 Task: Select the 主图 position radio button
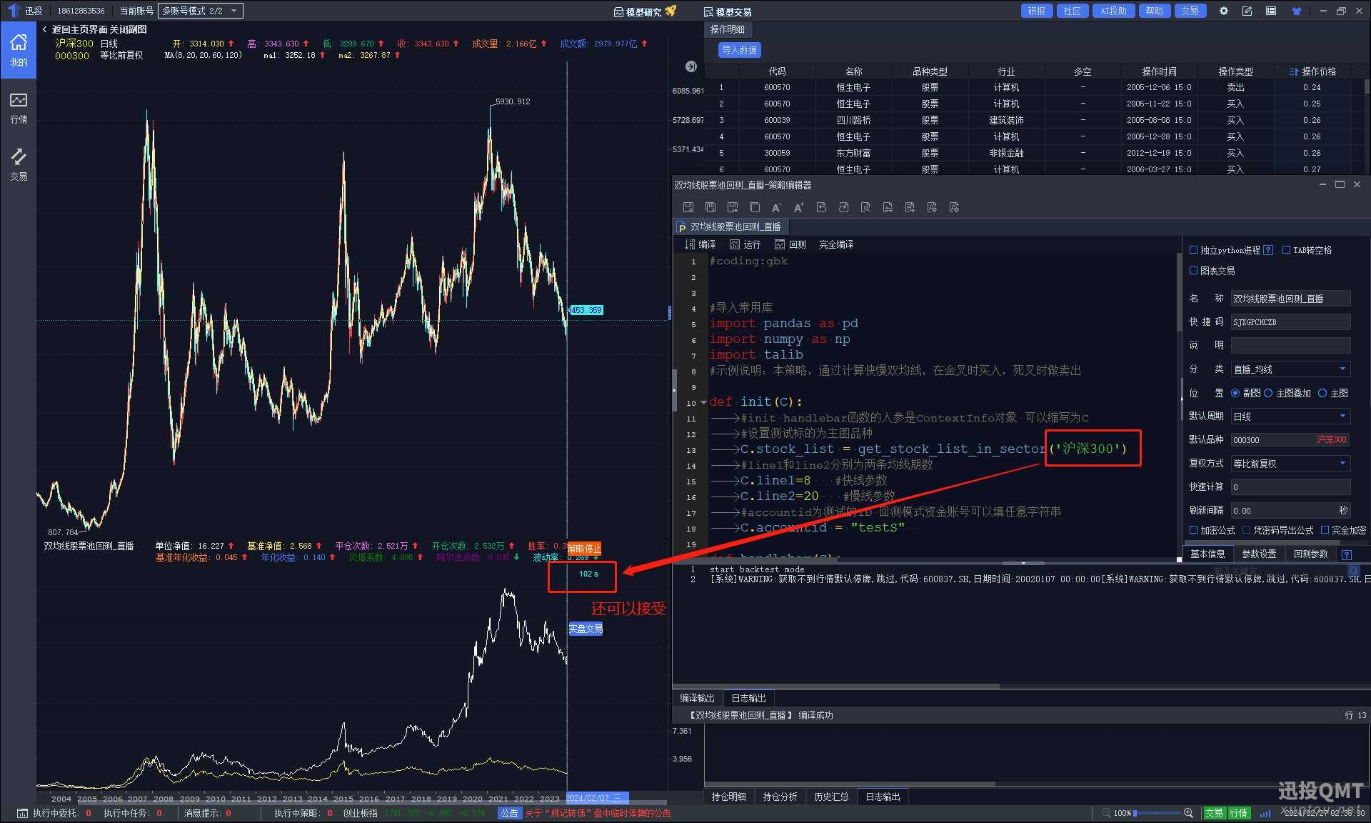[1322, 393]
